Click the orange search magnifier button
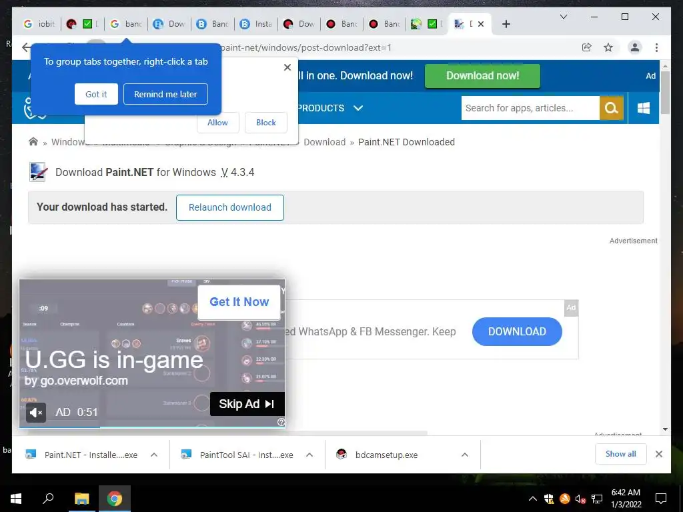Screen dimensions: 683x512 click(612, 108)
